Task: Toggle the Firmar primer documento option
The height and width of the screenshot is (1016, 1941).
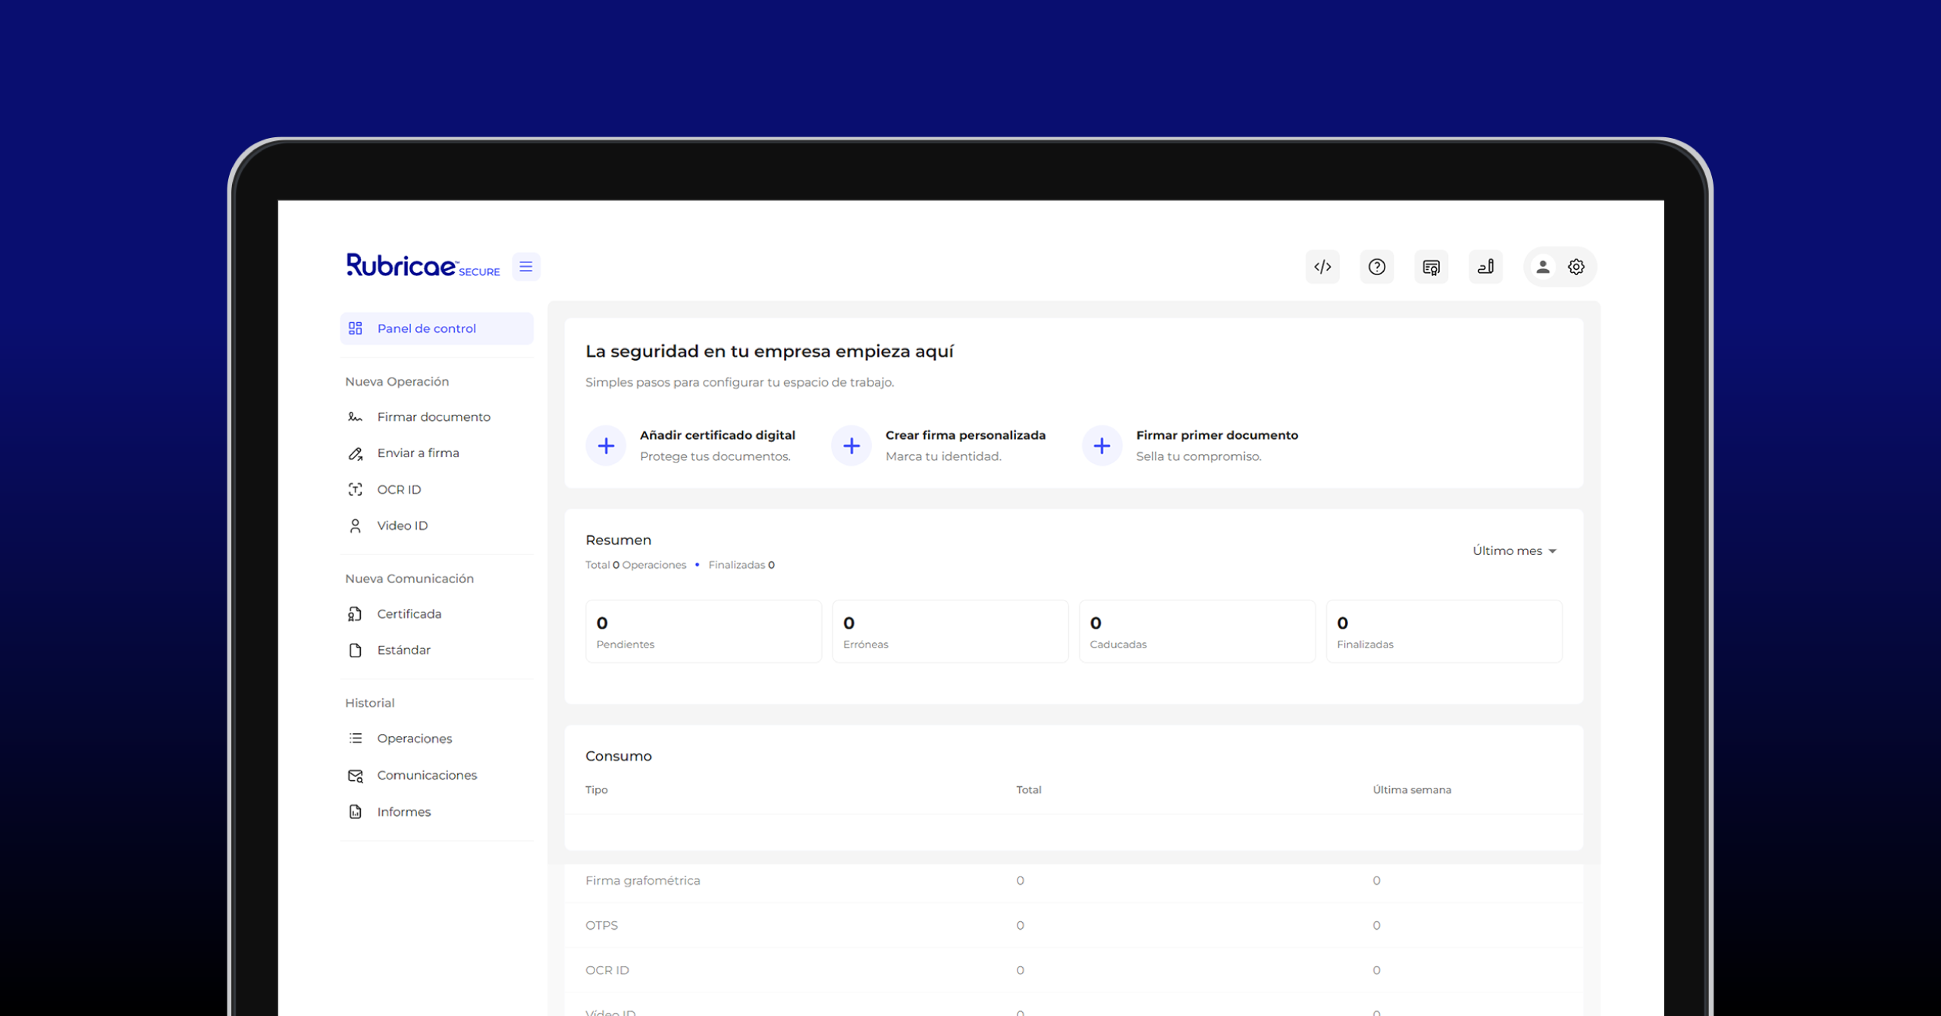Action: pos(1100,444)
